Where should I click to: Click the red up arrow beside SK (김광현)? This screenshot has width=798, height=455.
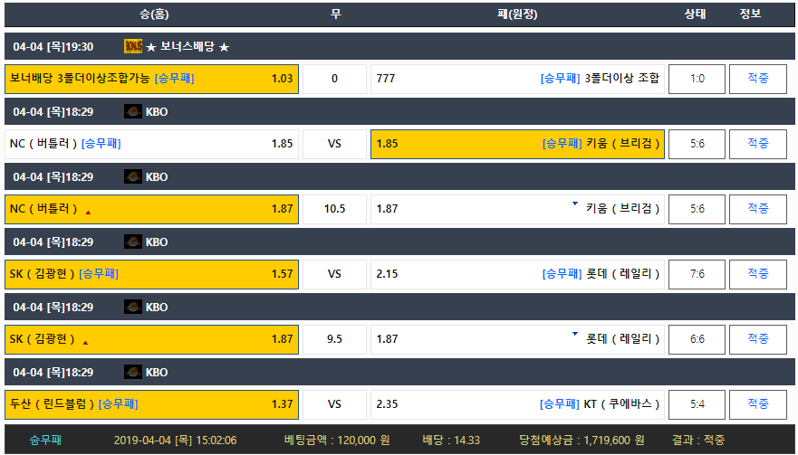[x=85, y=343]
